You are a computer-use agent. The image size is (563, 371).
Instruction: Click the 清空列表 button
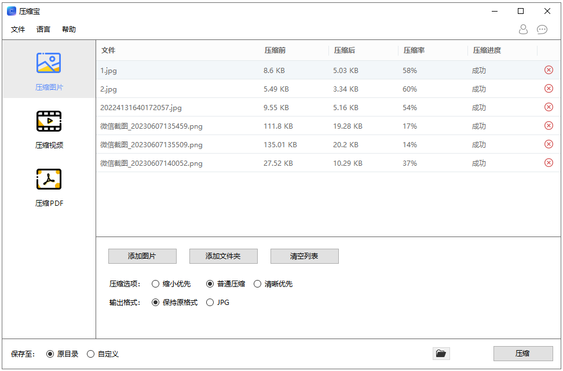[x=304, y=256]
